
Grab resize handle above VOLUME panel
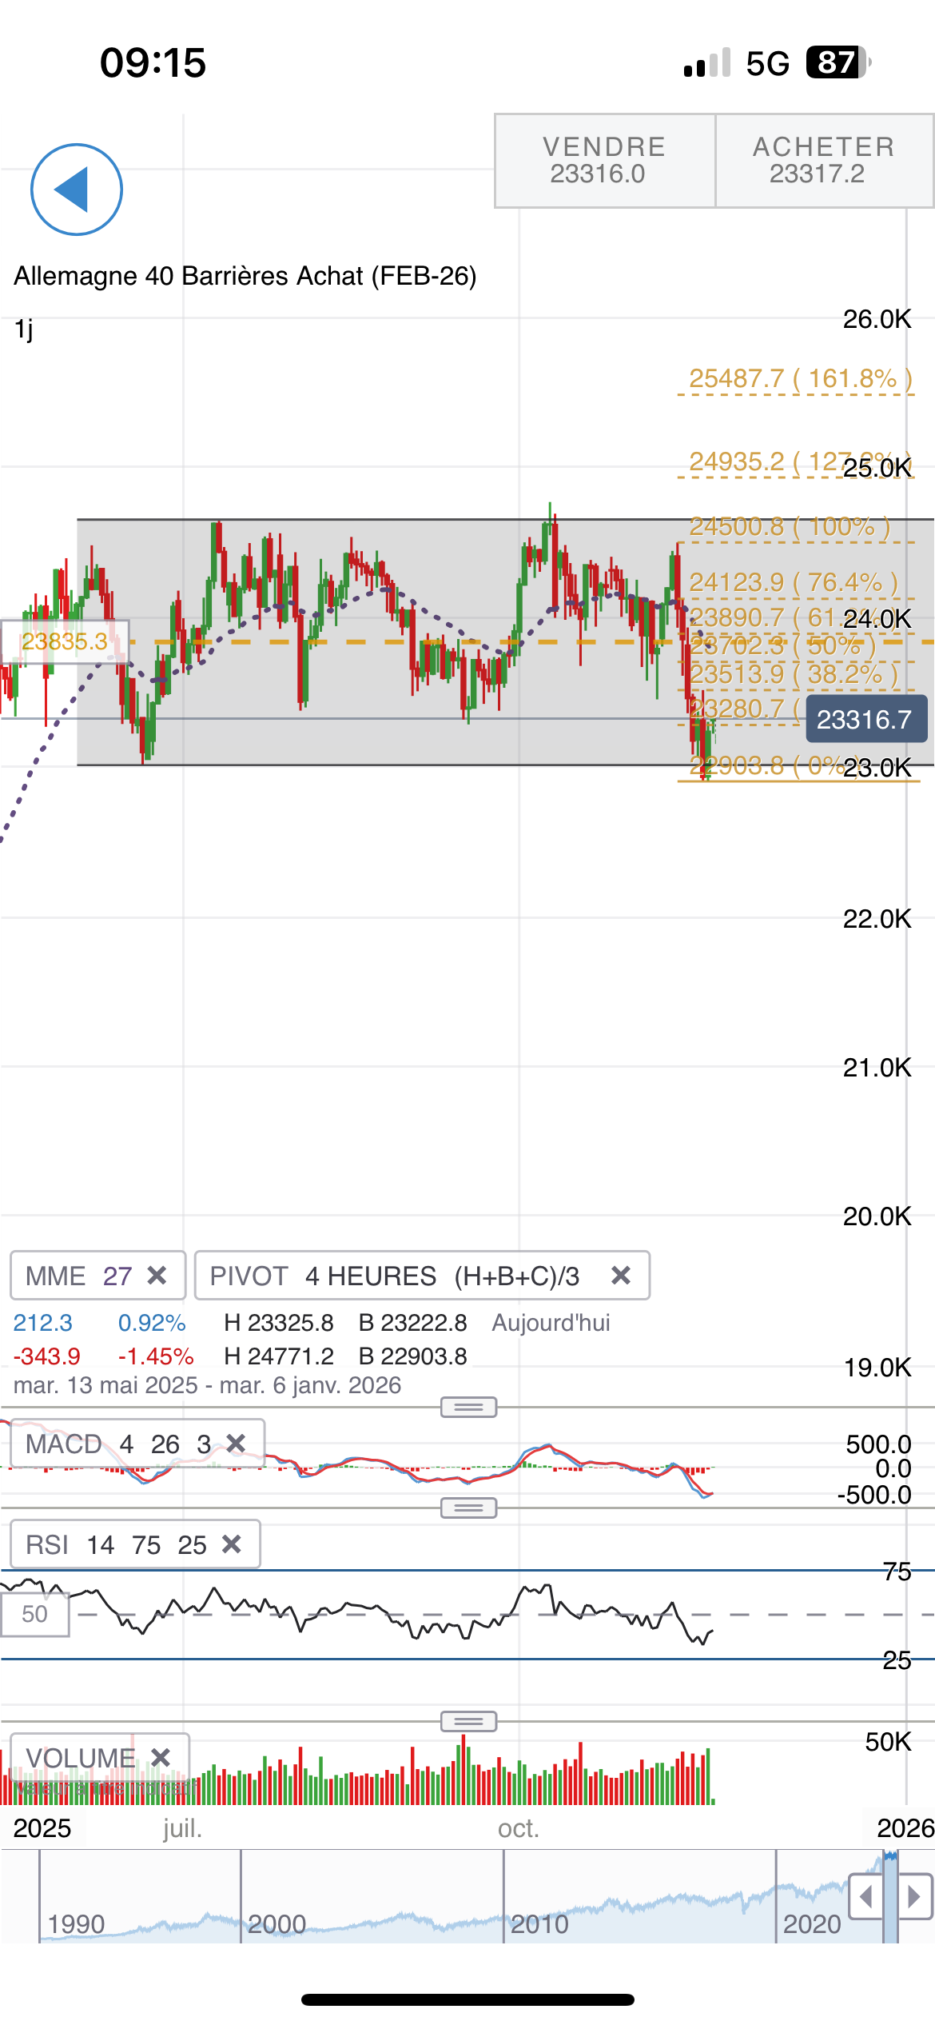coord(469,1720)
